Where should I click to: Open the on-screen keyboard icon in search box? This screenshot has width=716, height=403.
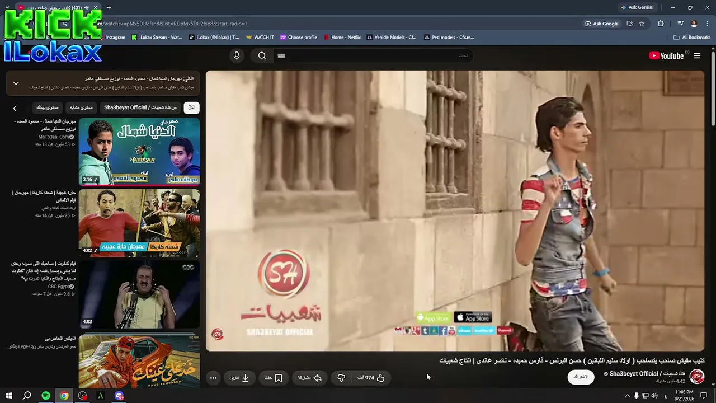(x=281, y=55)
